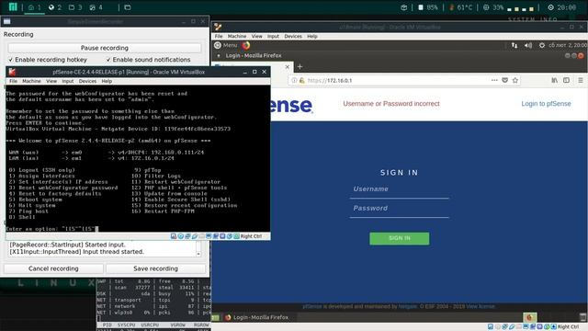Click optical disk icon in pfSense VM status bar
Screen dimensions: 588x331
pos(181,236)
